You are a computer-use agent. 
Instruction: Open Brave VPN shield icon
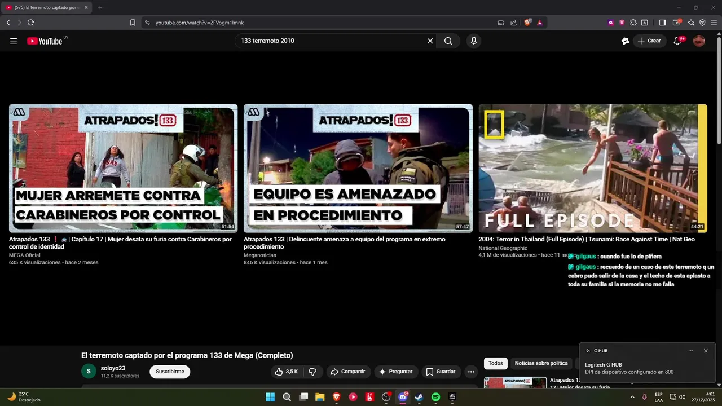[x=702, y=23]
